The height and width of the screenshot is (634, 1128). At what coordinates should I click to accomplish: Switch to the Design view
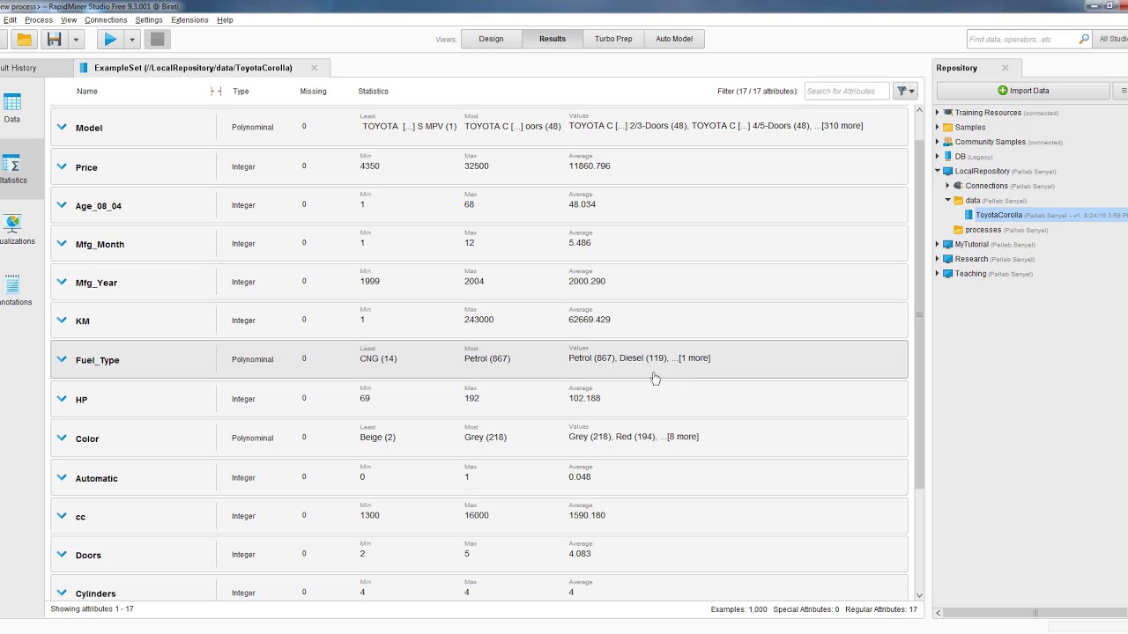[x=491, y=39]
